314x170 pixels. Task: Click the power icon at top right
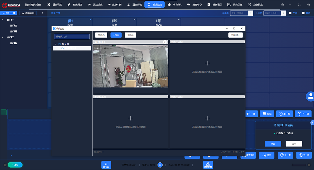click(309, 5)
